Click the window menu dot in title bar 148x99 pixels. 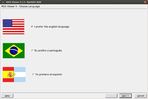[x=3, y=2]
